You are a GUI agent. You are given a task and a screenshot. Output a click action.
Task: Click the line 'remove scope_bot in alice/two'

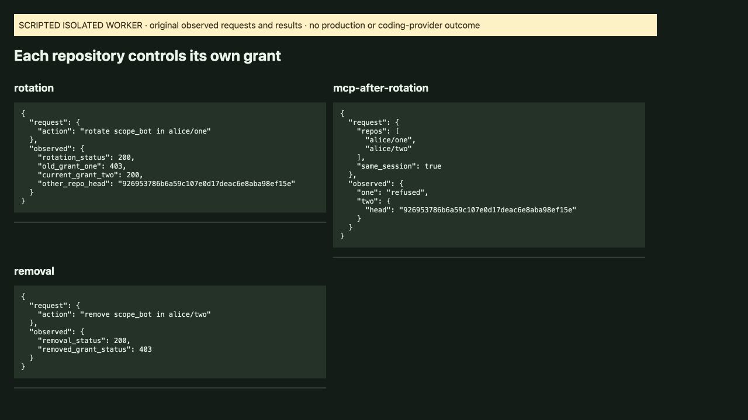click(x=124, y=314)
